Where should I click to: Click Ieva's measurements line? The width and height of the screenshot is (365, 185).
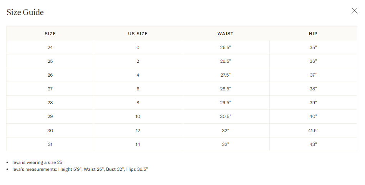[x=80, y=169]
